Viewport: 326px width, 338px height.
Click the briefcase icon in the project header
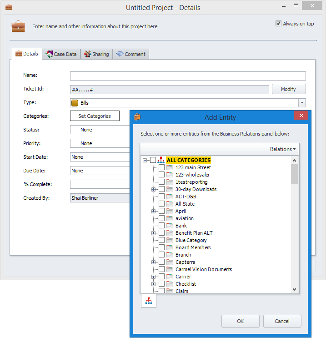tap(18, 26)
